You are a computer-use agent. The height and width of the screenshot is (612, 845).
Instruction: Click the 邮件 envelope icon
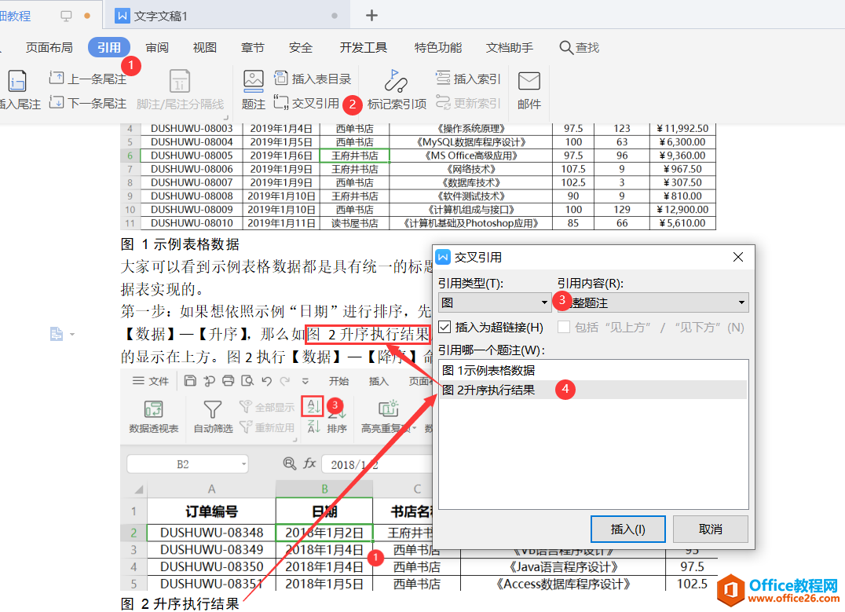pos(529,81)
